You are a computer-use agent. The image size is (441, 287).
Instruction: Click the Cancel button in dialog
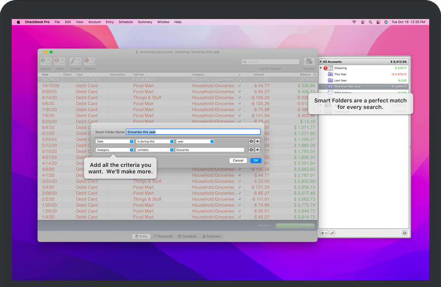(x=238, y=160)
